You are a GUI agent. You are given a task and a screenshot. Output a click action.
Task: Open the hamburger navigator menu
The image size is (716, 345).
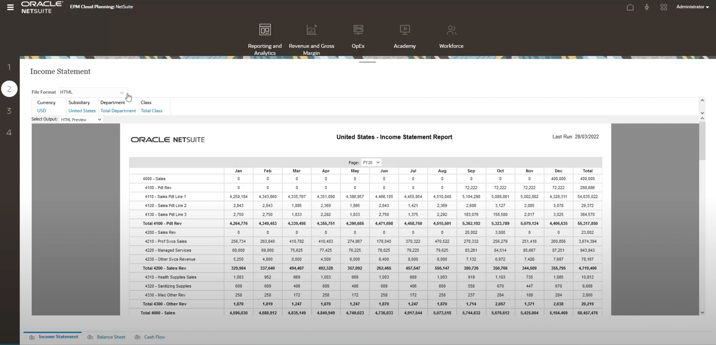tap(10, 7)
